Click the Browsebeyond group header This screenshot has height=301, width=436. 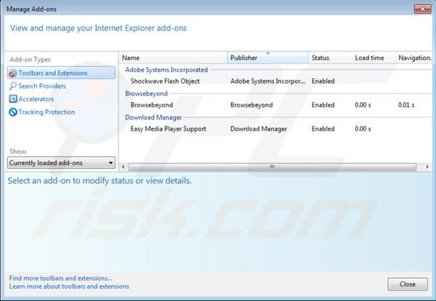pyautogui.click(x=146, y=94)
